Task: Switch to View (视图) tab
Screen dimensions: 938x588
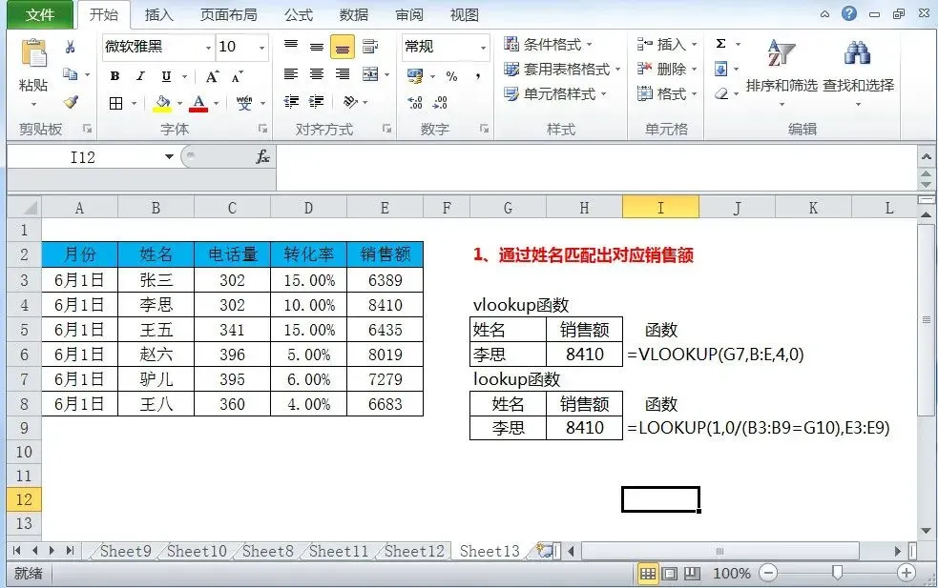Action: [464, 14]
